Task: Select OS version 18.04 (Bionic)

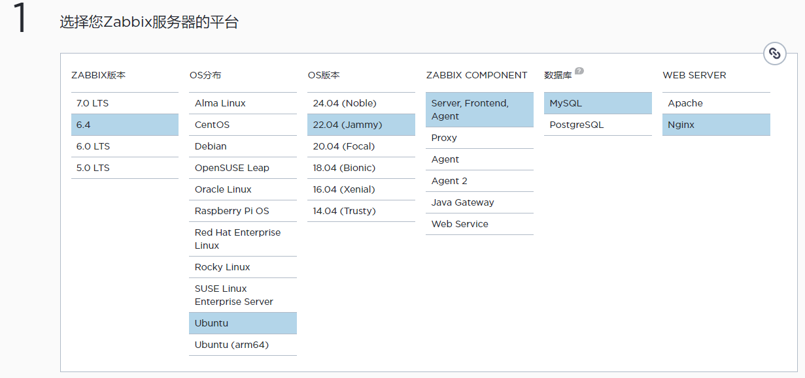Action: [x=362, y=168]
